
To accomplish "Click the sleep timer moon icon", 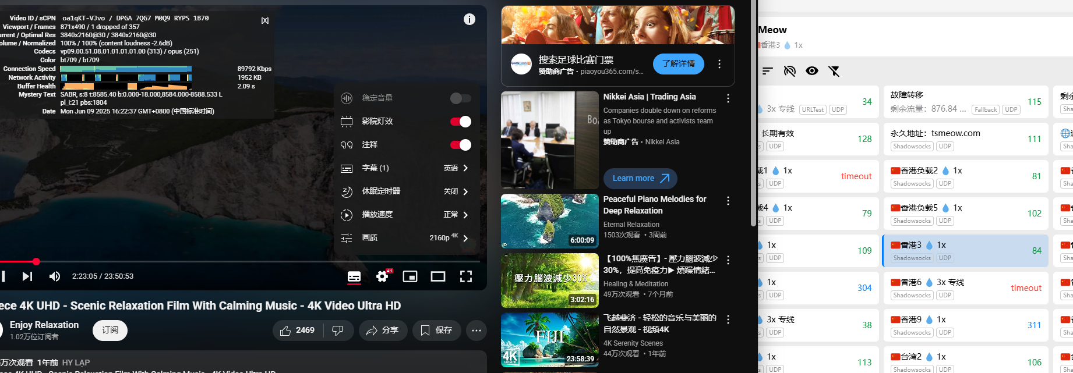I will click(347, 191).
